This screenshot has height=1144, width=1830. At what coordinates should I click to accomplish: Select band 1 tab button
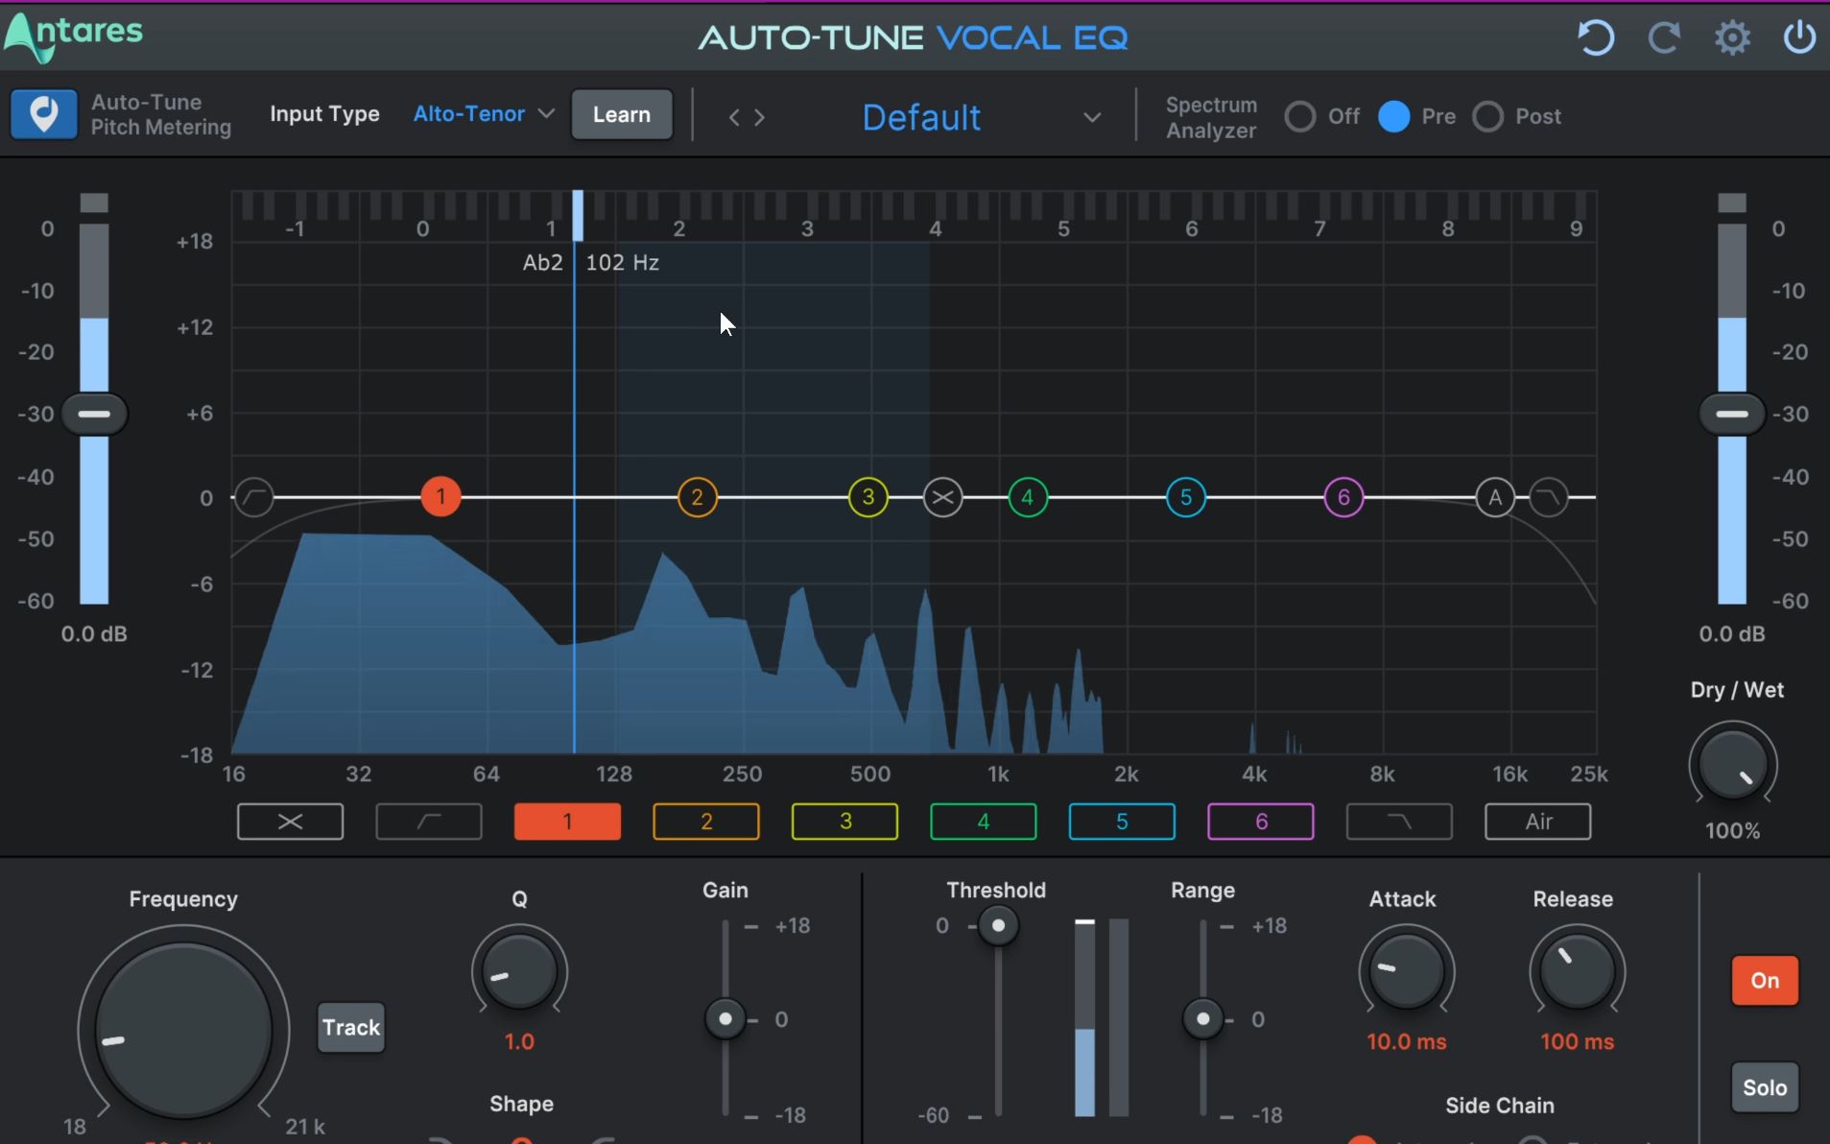coord(567,822)
